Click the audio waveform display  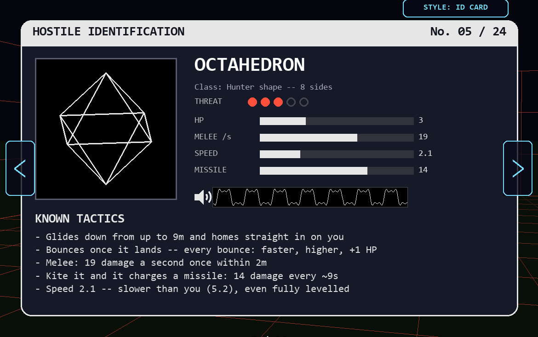310,197
